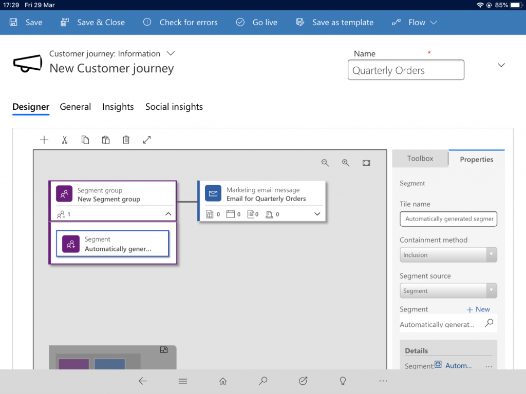This screenshot has width=526, height=394.
Task: Open the Social insights tab
Action: tap(174, 107)
